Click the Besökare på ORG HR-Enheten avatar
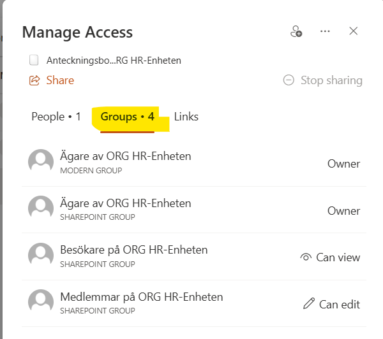383x339 pixels. (41, 255)
